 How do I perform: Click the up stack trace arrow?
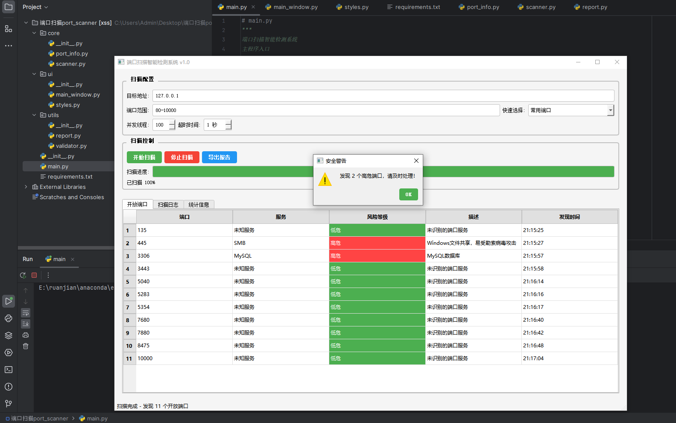click(x=26, y=291)
